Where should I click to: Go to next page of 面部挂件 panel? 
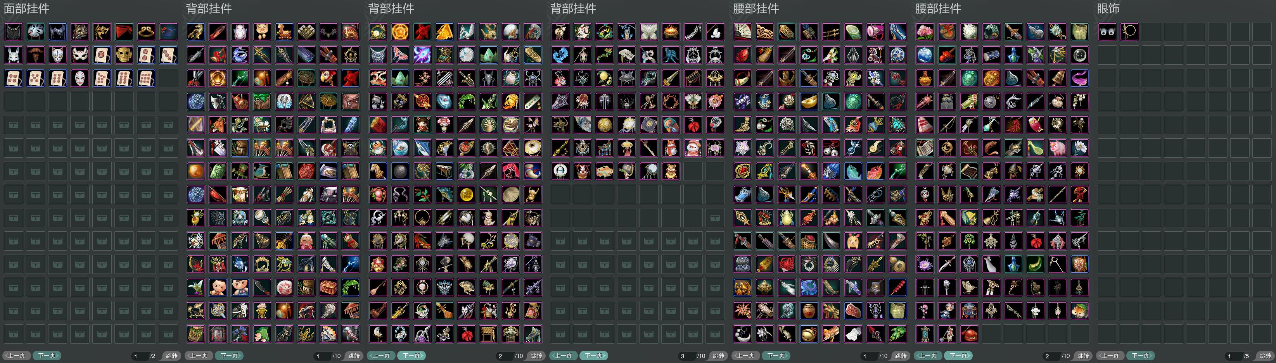[47, 356]
